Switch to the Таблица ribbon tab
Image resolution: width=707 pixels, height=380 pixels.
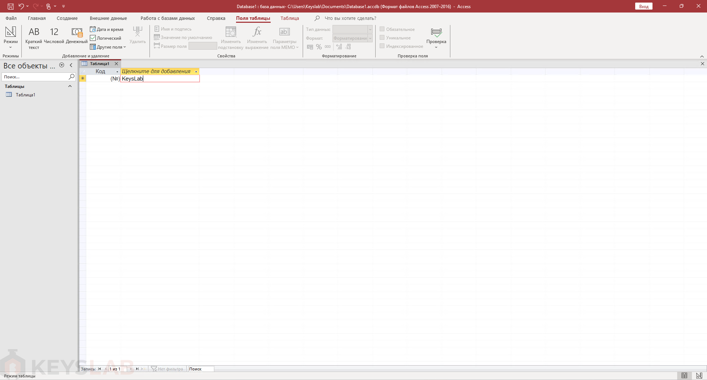tap(290, 18)
